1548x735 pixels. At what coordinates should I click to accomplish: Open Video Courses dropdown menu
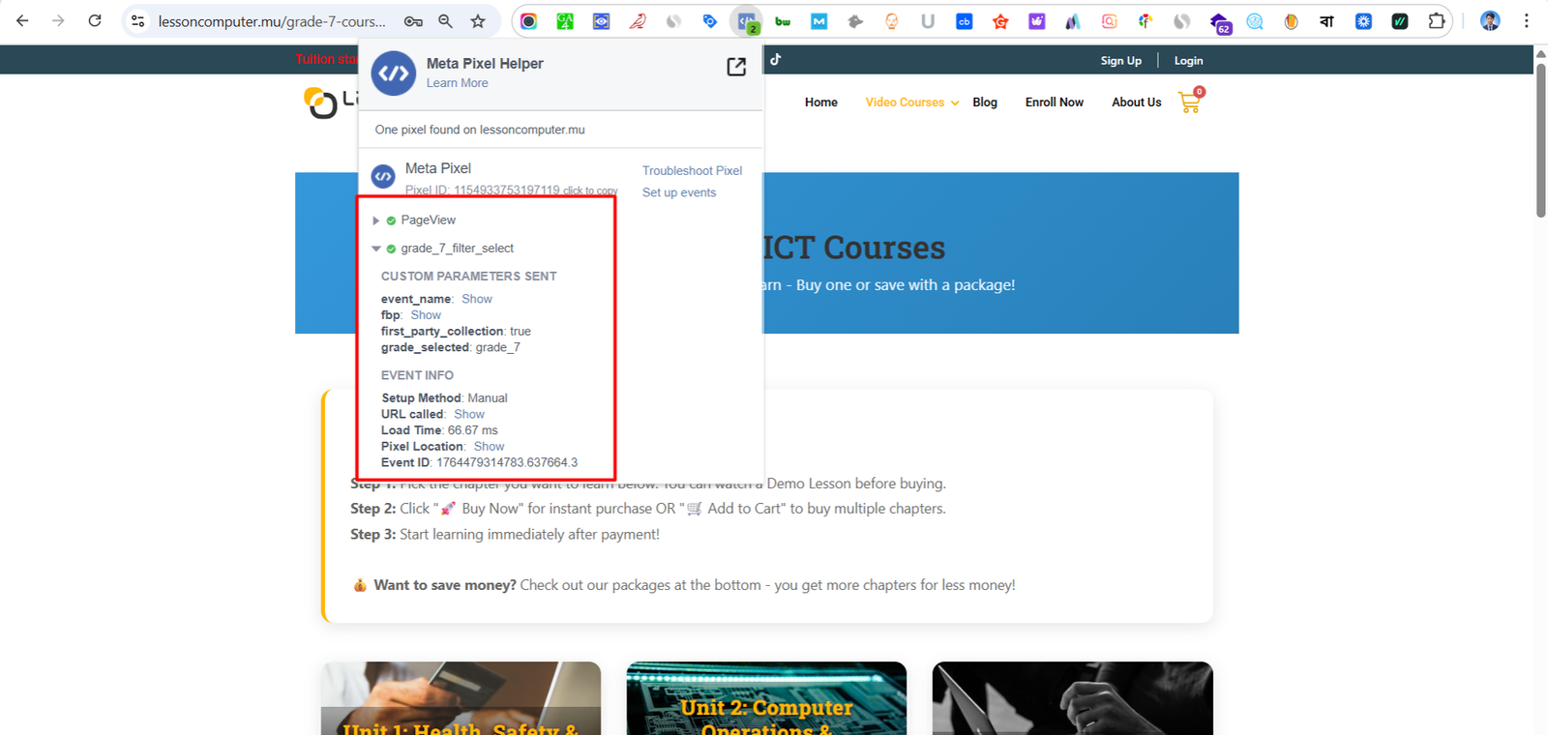pos(911,103)
